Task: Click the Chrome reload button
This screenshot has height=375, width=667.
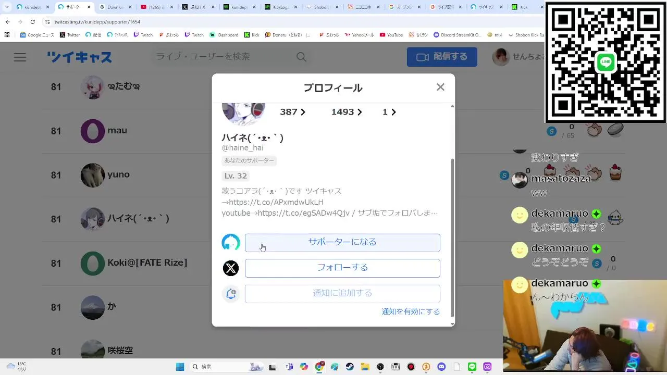Action: pos(32,22)
